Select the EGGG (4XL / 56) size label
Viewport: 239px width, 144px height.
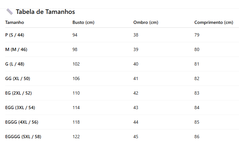tap(22, 122)
